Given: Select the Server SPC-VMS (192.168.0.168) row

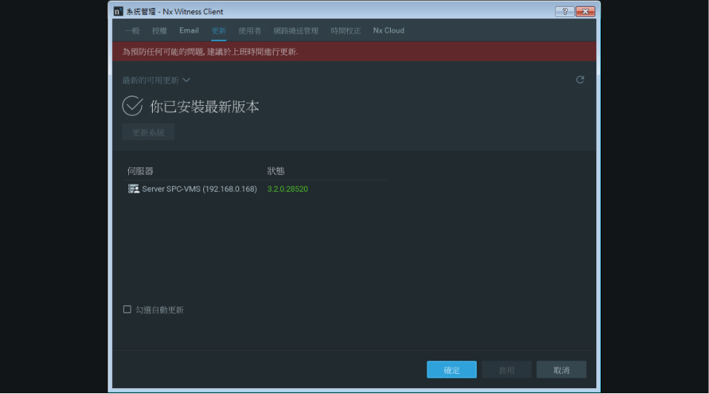Looking at the screenshot, I should (x=254, y=189).
